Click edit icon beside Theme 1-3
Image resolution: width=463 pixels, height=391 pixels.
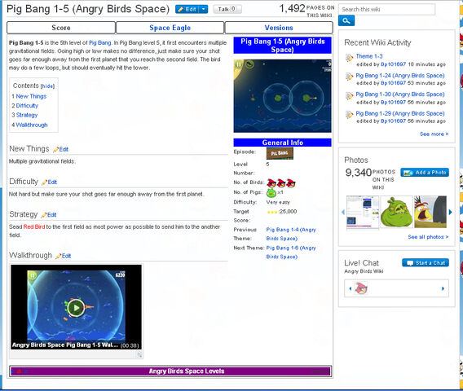pyautogui.click(x=350, y=58)
